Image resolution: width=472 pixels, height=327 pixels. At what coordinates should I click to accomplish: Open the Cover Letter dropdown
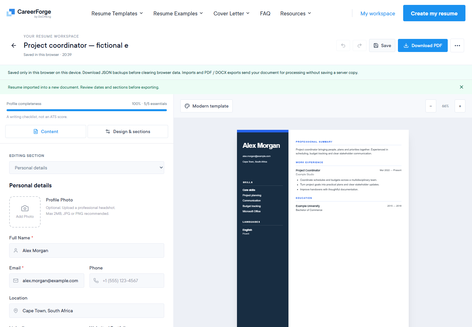(x=231, y=13)
